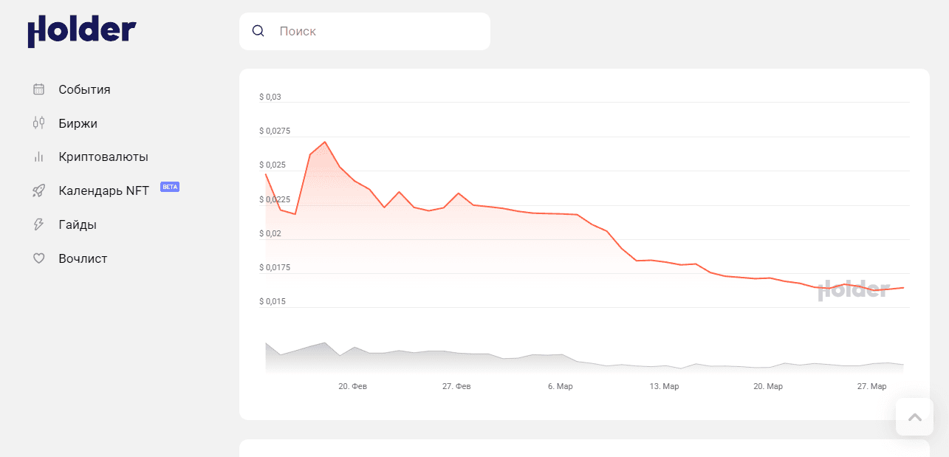Screen dimensions: 949x457
Task: Click the candlestick icon beside Биржи
Action: point(39,123)
